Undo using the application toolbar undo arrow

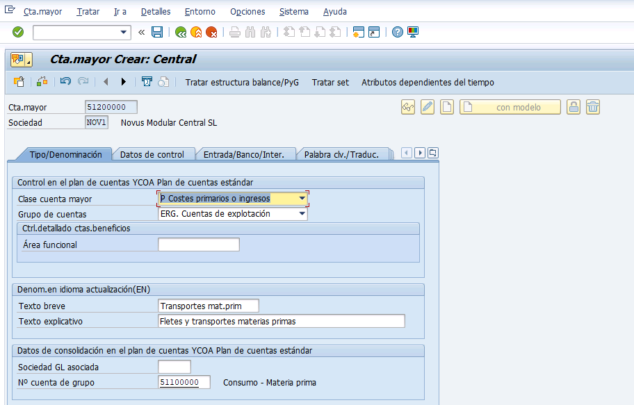(65, 82)
